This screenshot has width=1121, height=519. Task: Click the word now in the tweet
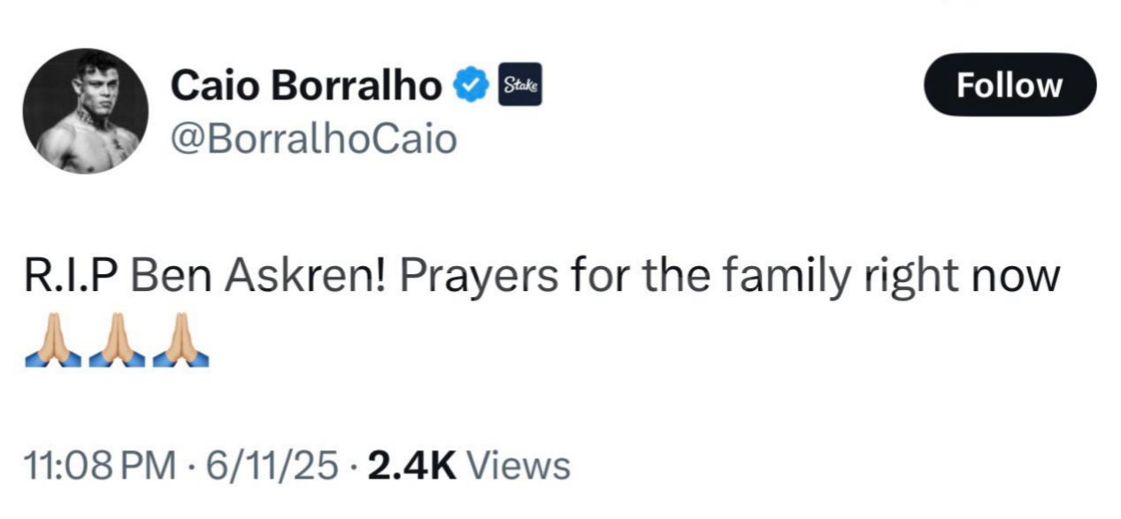(x=1015, y=278)
